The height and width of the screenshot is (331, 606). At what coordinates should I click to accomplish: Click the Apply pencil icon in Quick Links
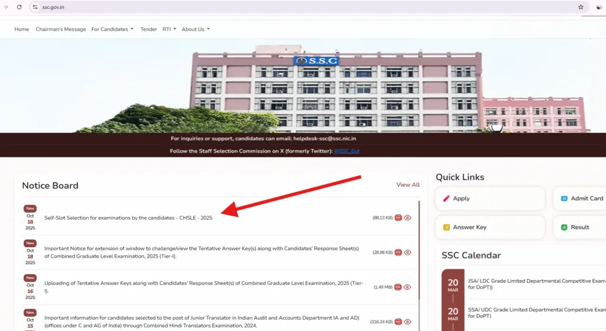pyautogui.click(x=446, y=199)
